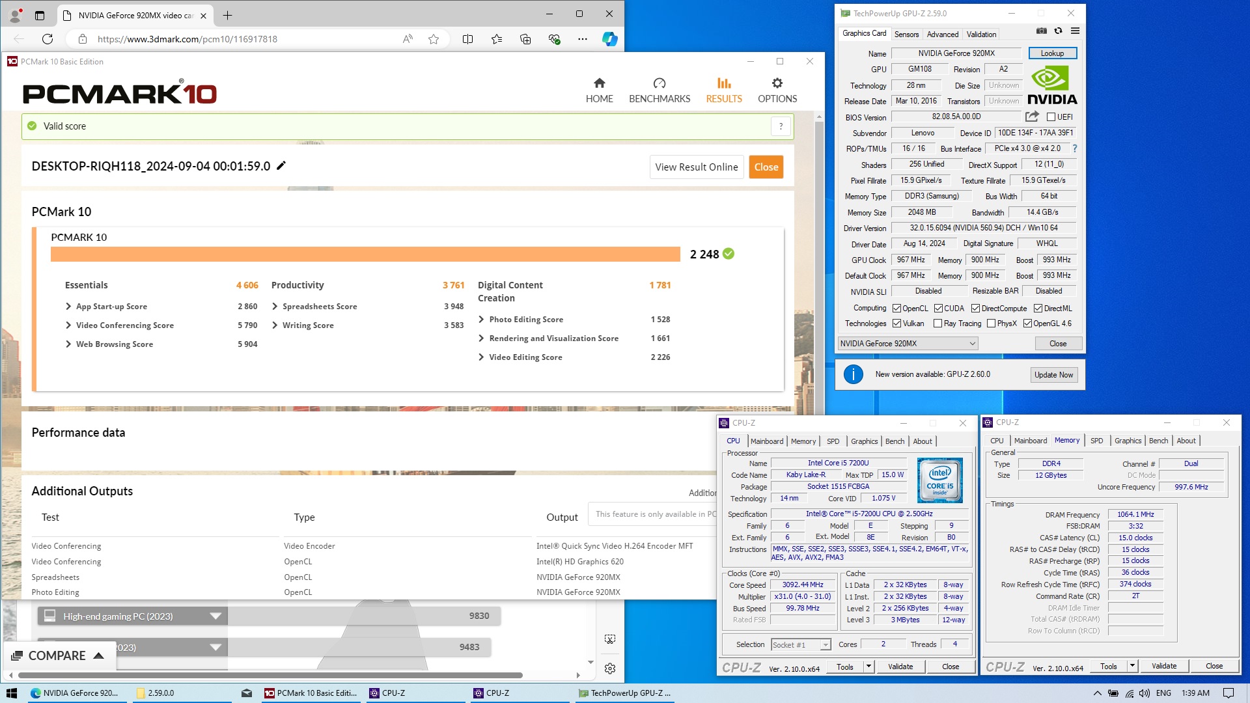Click volume icon in system tray

click(x=1145, y=693)
